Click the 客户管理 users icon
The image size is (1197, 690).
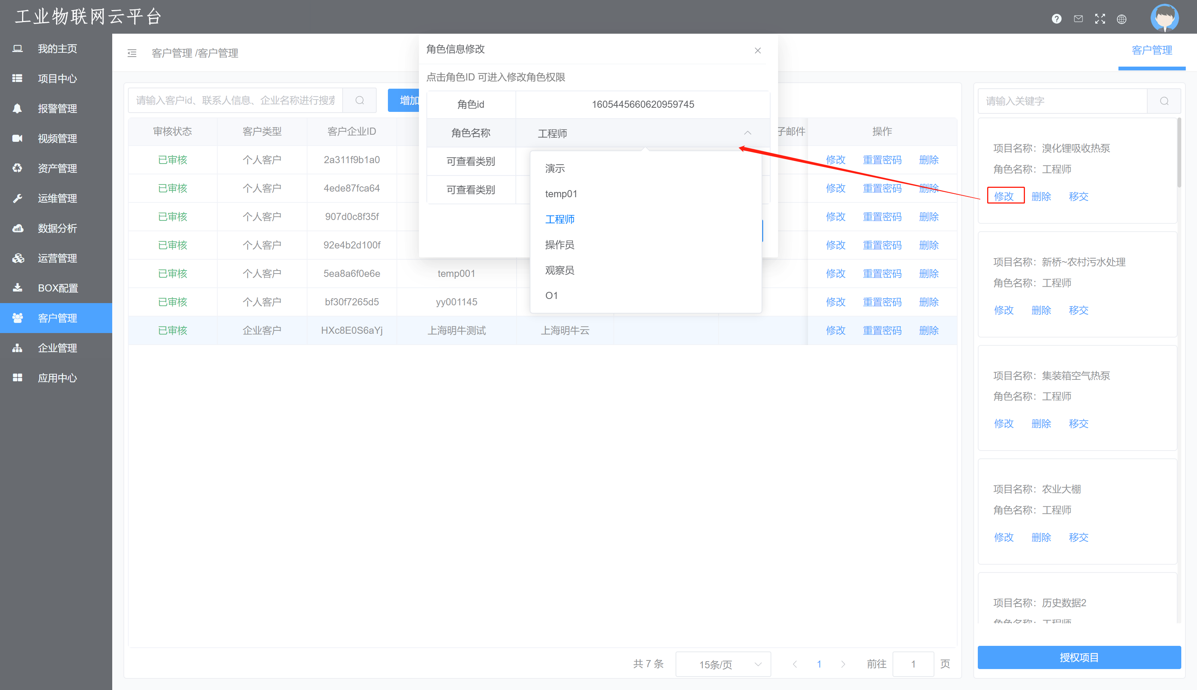click(18, 318)
